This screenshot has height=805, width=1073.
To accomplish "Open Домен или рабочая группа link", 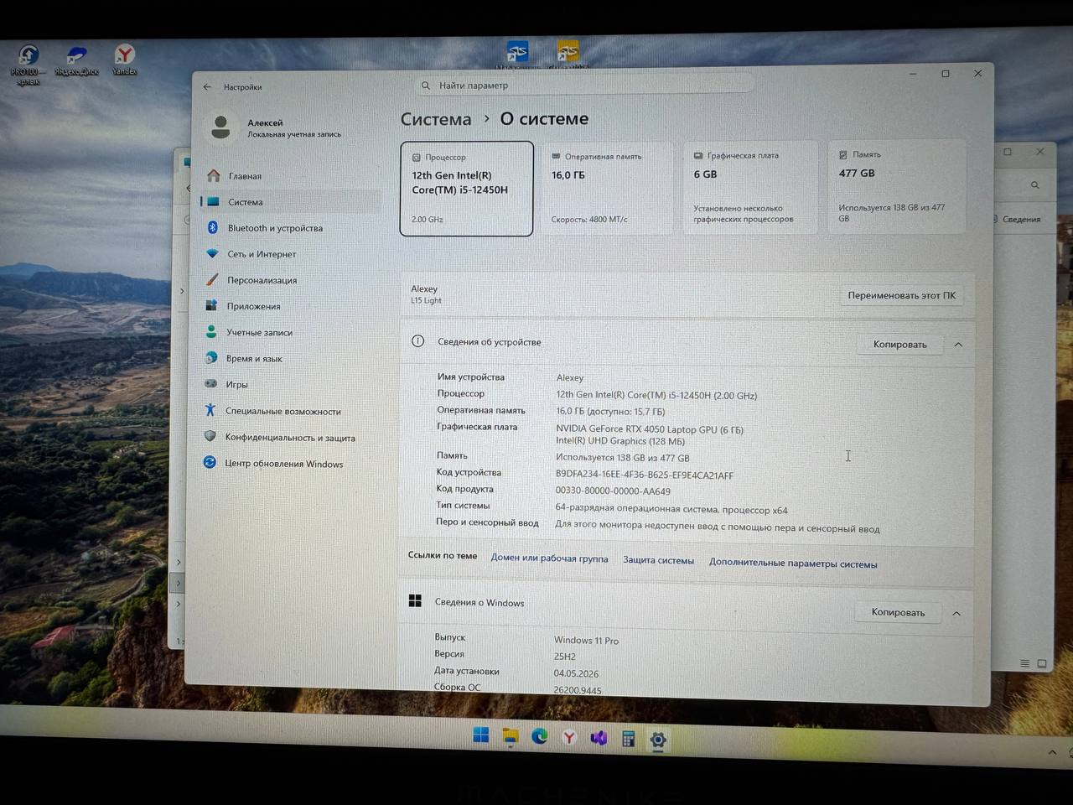I will tap(549, 558).
